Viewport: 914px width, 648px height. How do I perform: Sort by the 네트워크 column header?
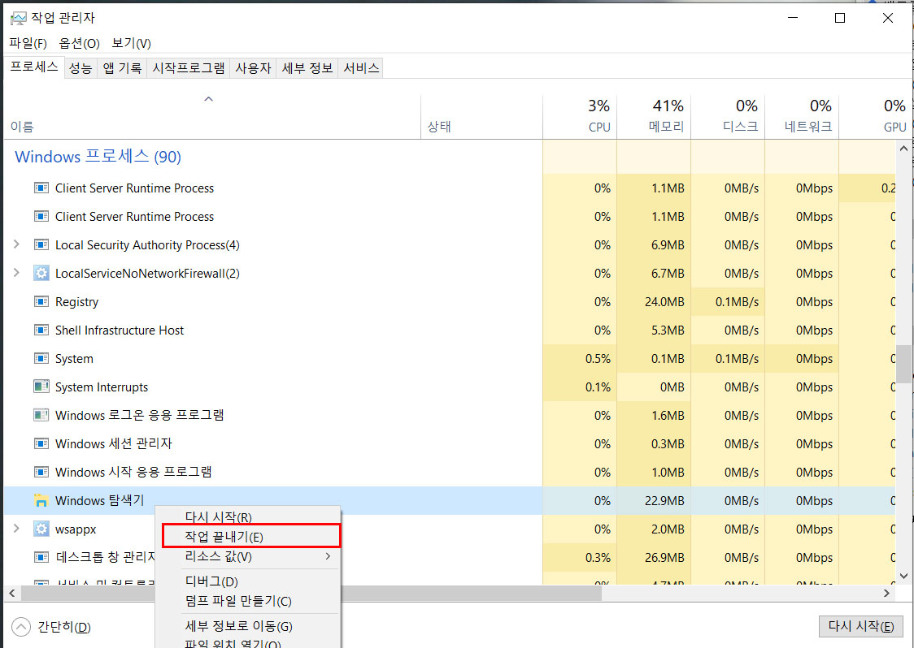click(x=802, y=116)
